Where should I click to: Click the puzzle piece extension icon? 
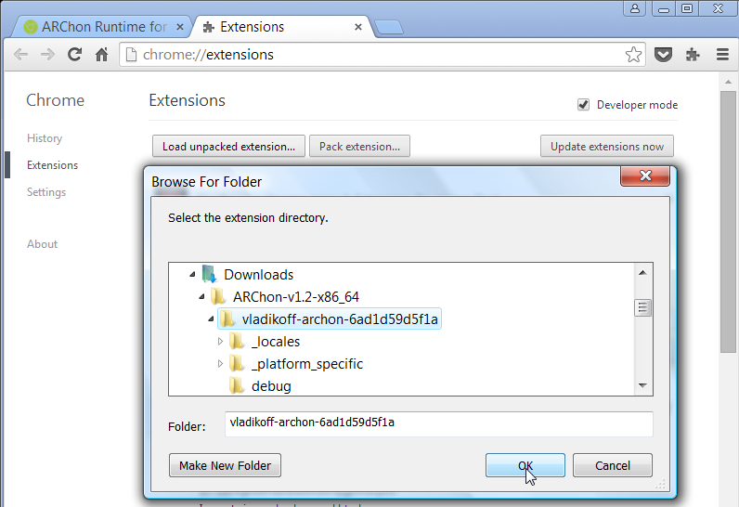pos(693,55)
